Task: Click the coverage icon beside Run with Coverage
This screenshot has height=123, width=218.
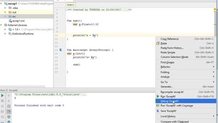Action: click(x=158, y=106)
